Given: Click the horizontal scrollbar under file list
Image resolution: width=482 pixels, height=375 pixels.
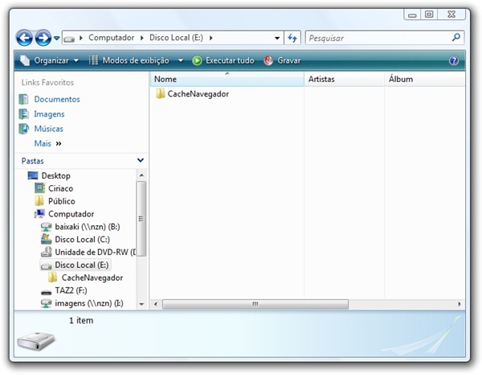Looking at the screenshot, I should tap(256, 304).
